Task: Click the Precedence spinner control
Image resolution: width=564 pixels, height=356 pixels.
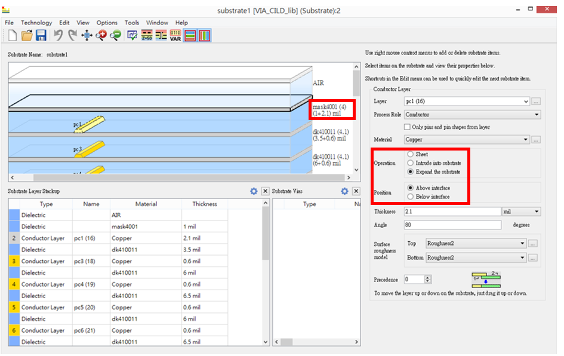Action: 417,280
